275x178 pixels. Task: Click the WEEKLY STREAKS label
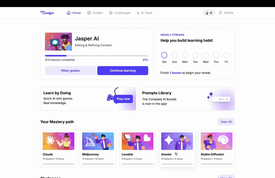coord(172,35)
